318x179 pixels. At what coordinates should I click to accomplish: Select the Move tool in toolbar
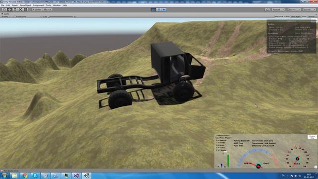point(9,9)
